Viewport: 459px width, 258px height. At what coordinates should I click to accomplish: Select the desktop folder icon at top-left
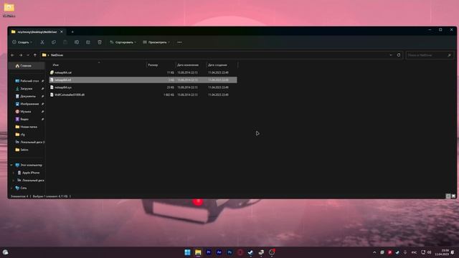pos(9,9)
